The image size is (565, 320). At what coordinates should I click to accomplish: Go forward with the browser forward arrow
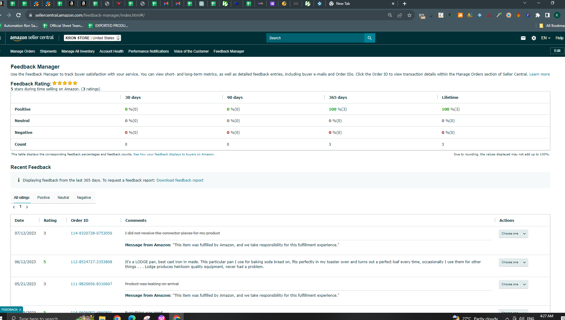coord(9,15)
